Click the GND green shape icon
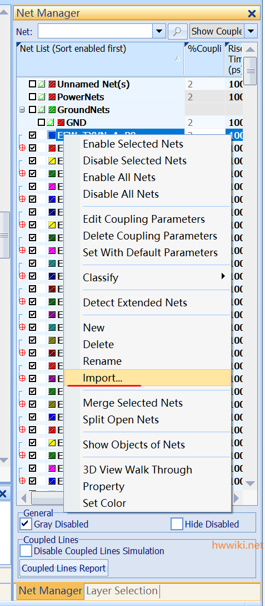 (x=50, y=123)
